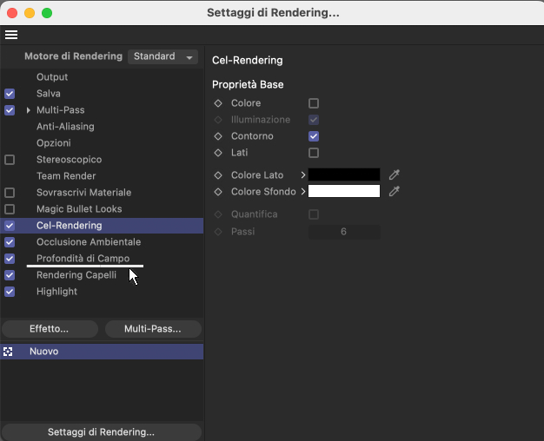Viewport: 544px width, 441px height.
Task: Click the Colore Sfondo eyedropper icon
Action: pyautogui.click(x=395, y=191)
